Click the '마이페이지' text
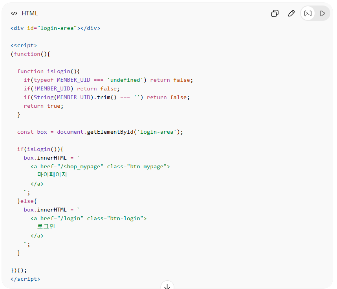Viewport: 337px width, 289px height. click(x=52, y=175)
